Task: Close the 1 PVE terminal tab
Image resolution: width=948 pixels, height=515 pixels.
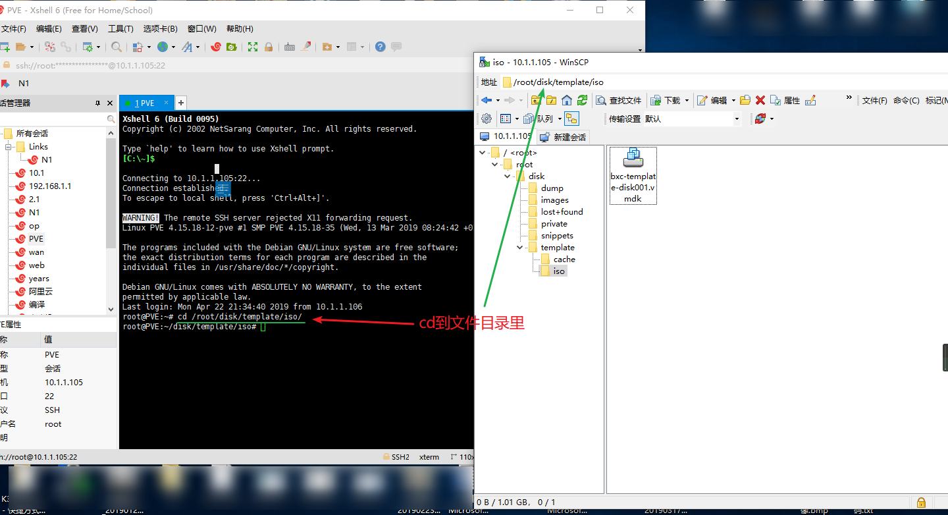Action: (167, 102)
